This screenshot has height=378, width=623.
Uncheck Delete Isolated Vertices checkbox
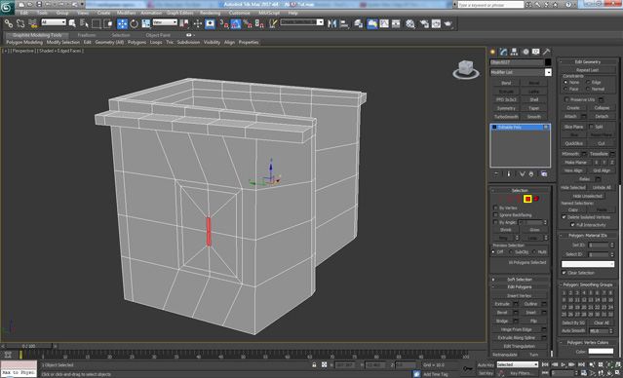[x=564, y=217]
